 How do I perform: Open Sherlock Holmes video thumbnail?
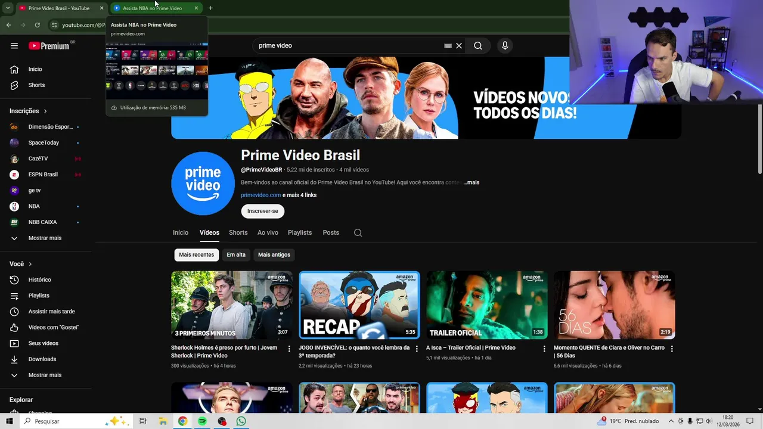(232, 305)
